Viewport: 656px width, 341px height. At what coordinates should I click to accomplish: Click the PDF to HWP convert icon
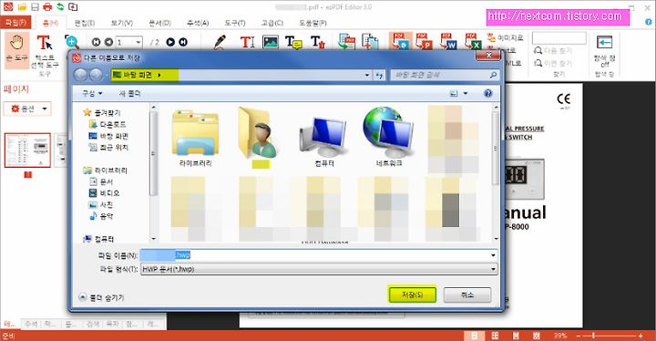(x=400, y=41)
